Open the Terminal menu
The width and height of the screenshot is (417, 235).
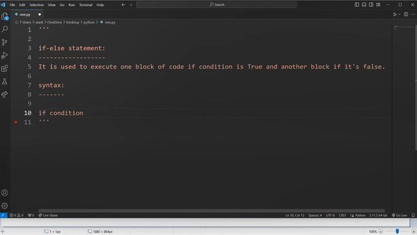click(85, 5)
